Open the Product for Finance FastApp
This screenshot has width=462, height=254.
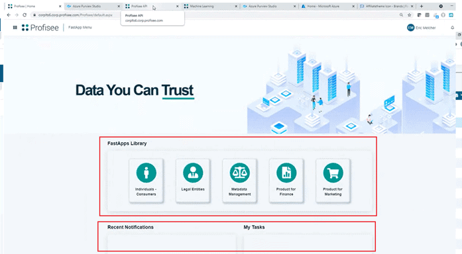[x=286, y=181]
